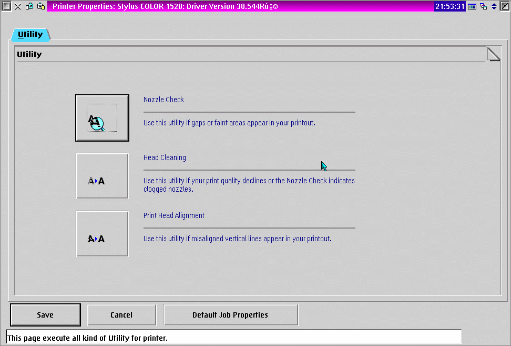Click the window-layout icon beside the clock
The image size is (511, 346).
[472, 6]
